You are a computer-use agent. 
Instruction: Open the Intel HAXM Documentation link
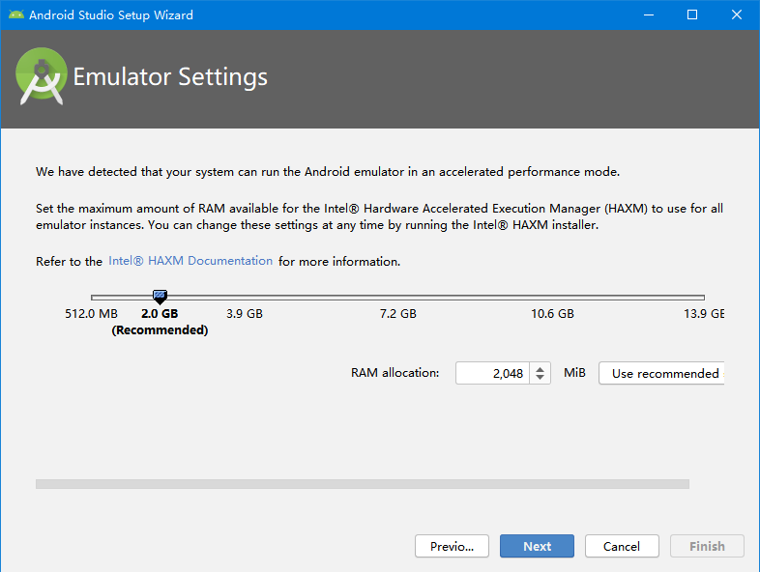point(190,261)
